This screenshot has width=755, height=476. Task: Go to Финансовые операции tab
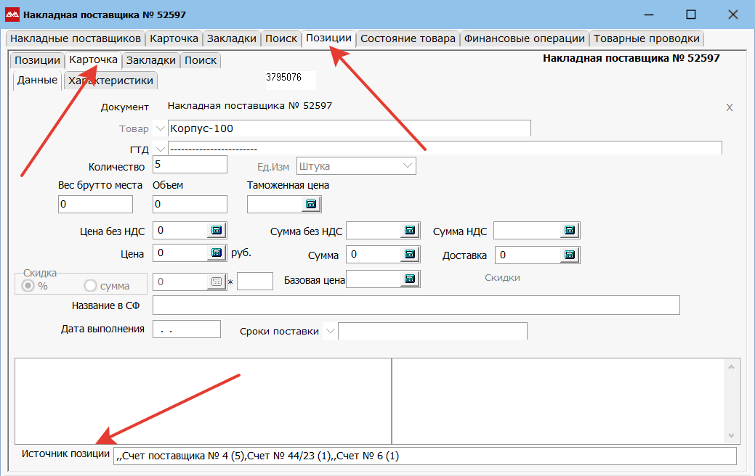(x=524, y=38)
